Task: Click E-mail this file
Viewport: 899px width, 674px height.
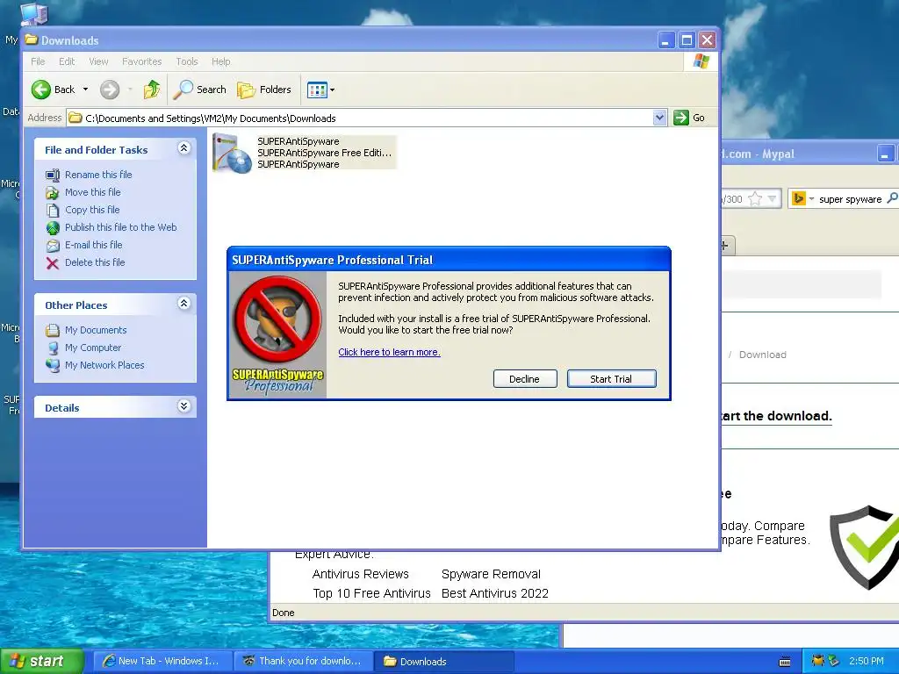Action: pyautogui.click(x=93, y=245)
